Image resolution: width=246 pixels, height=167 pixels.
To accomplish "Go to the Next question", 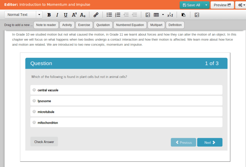I will [x=210, y=142].
